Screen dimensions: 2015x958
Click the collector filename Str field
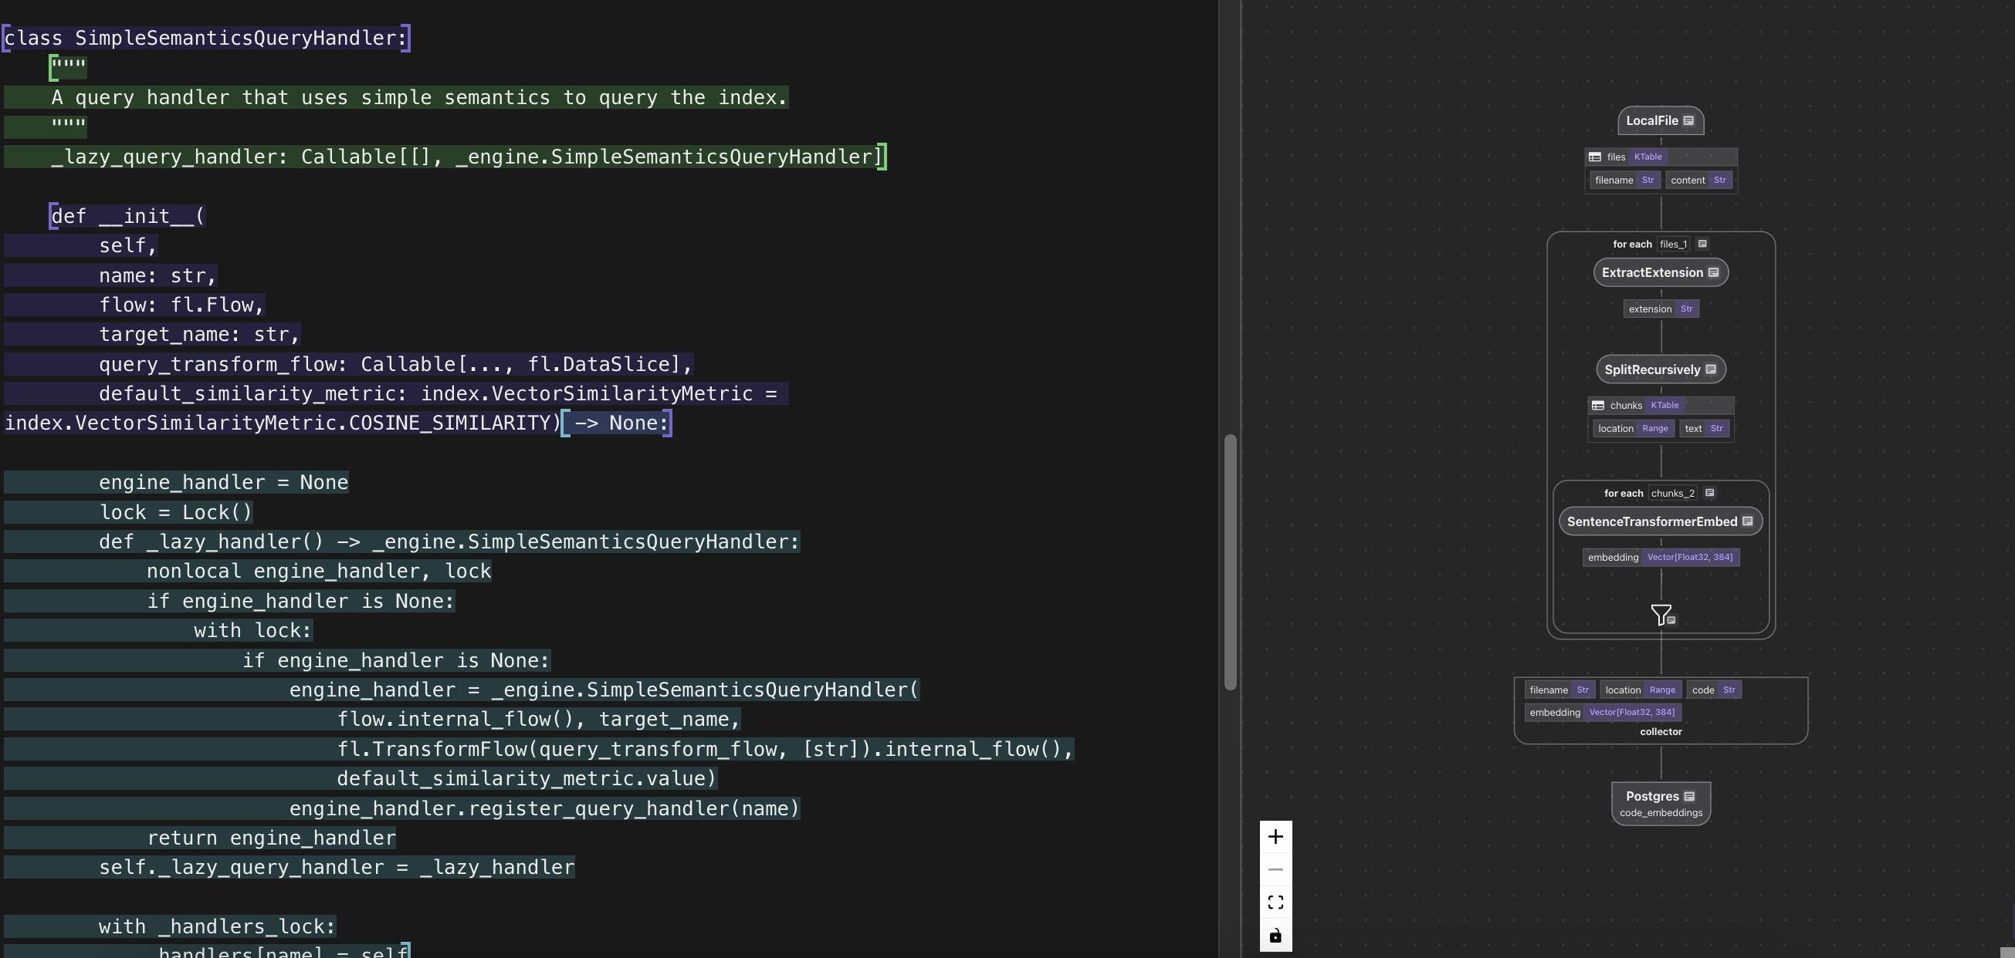pos(1559,690)
